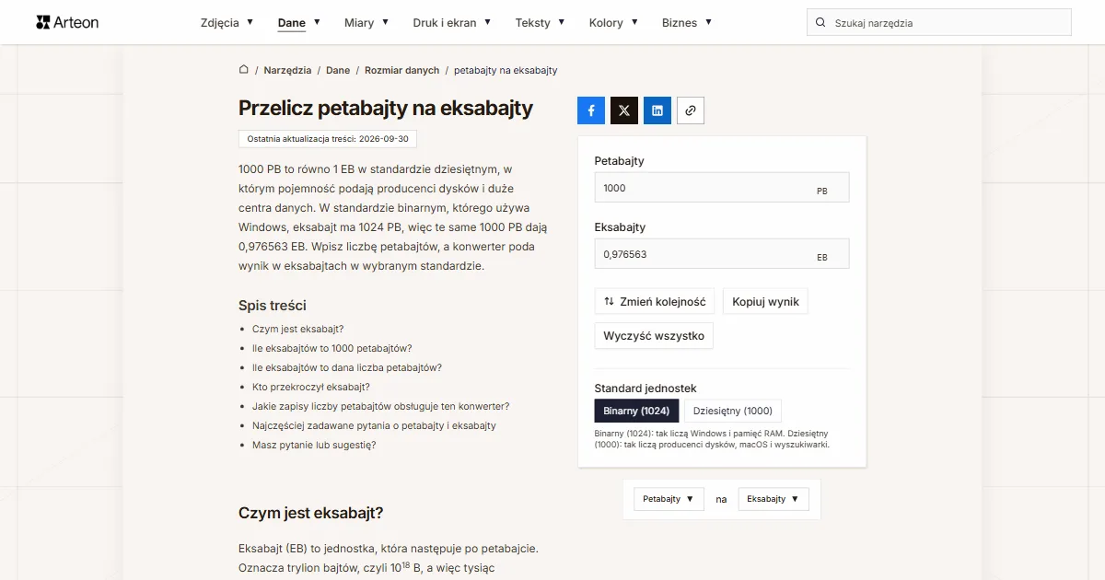The width and height of the screenshot is (1105, 580).
Task: Jump to Czym jest eksabajt? section
Action: point(297,329)
